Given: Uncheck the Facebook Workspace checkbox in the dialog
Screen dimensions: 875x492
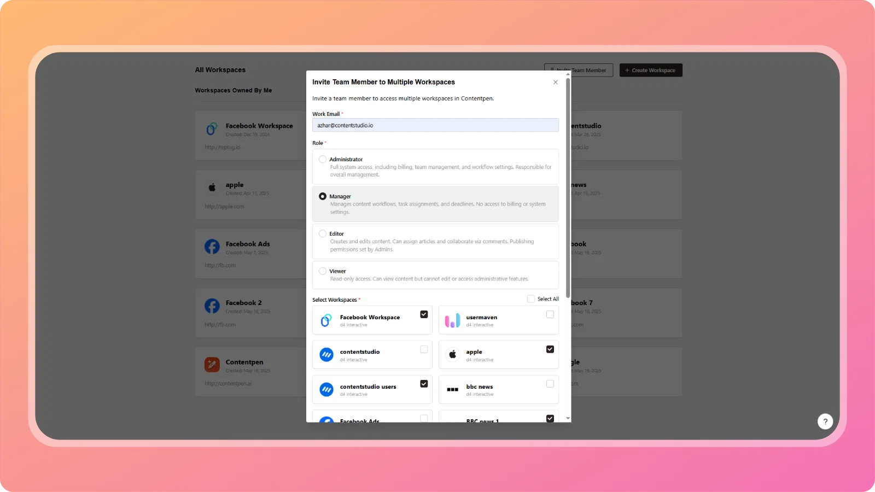Looking at the screenshot, I should point(424,314).
